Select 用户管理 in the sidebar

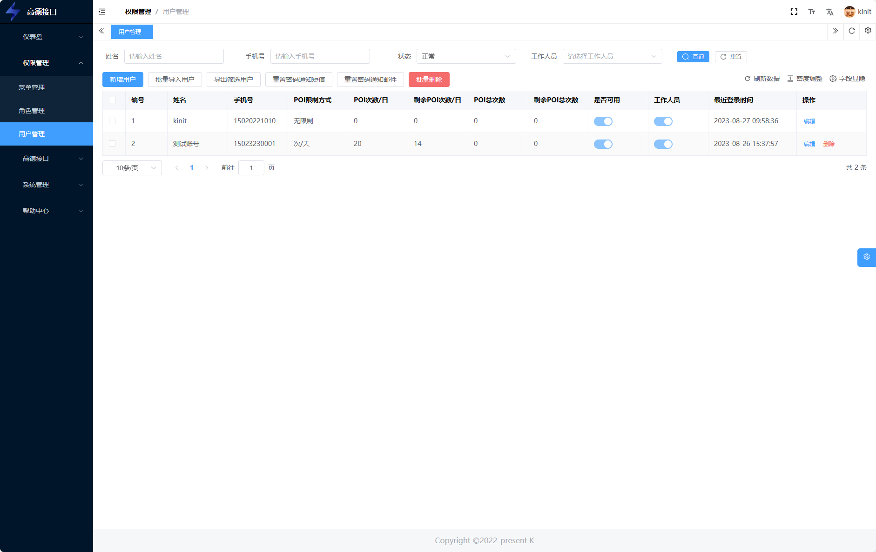(47, 134)
